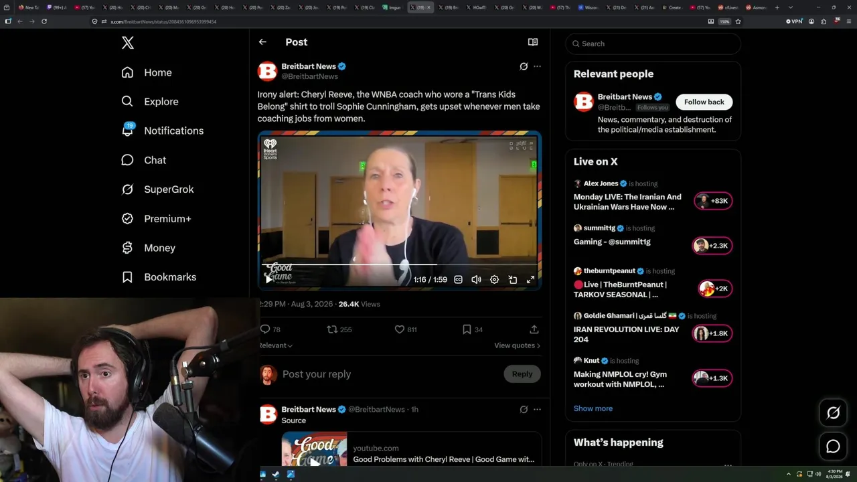The width and height of the screenshot is (857, 482).
Task: Click the Follow back button
Action: (704, 102)
